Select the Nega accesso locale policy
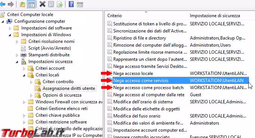The image size is (255, 138). tap(133, 73)
